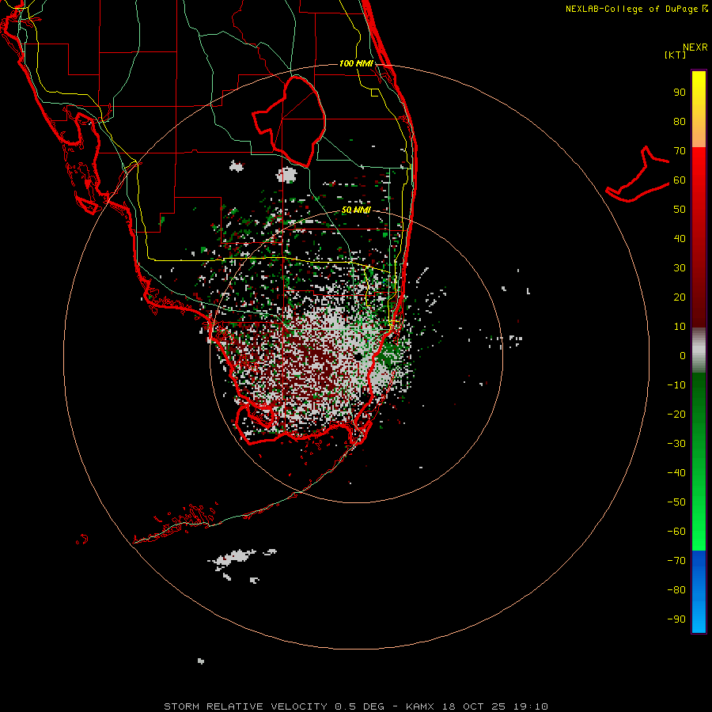Click the black radar site dot near Miami
The width and height of the screenshot is (712, 712).
click(358, 357)
